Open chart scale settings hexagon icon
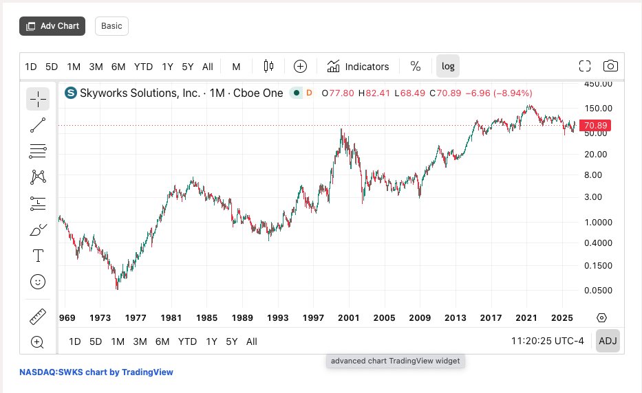642x393 pixels. click(x=601, y=317)
